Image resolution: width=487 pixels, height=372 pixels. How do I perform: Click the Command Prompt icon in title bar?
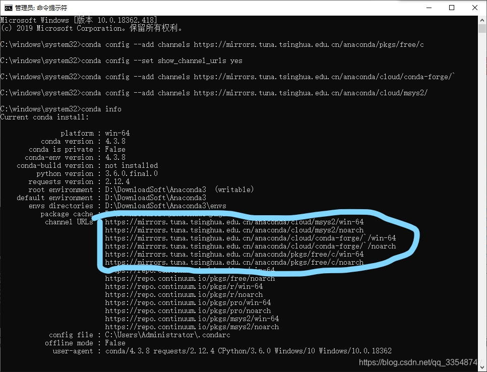(9, 8)
